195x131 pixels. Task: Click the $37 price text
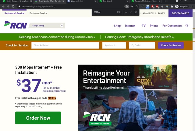29,86
